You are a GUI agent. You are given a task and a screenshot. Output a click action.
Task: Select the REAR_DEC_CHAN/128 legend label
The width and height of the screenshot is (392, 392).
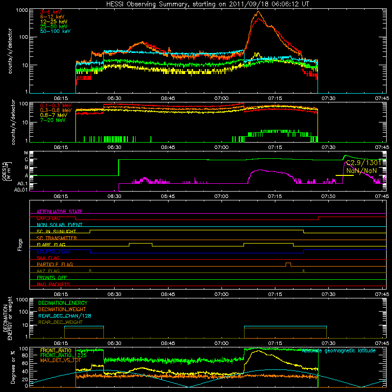coord(65,316)
